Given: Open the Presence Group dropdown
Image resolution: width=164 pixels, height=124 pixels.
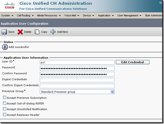Looking at the screenshot, I should click(x=77, y=92).
